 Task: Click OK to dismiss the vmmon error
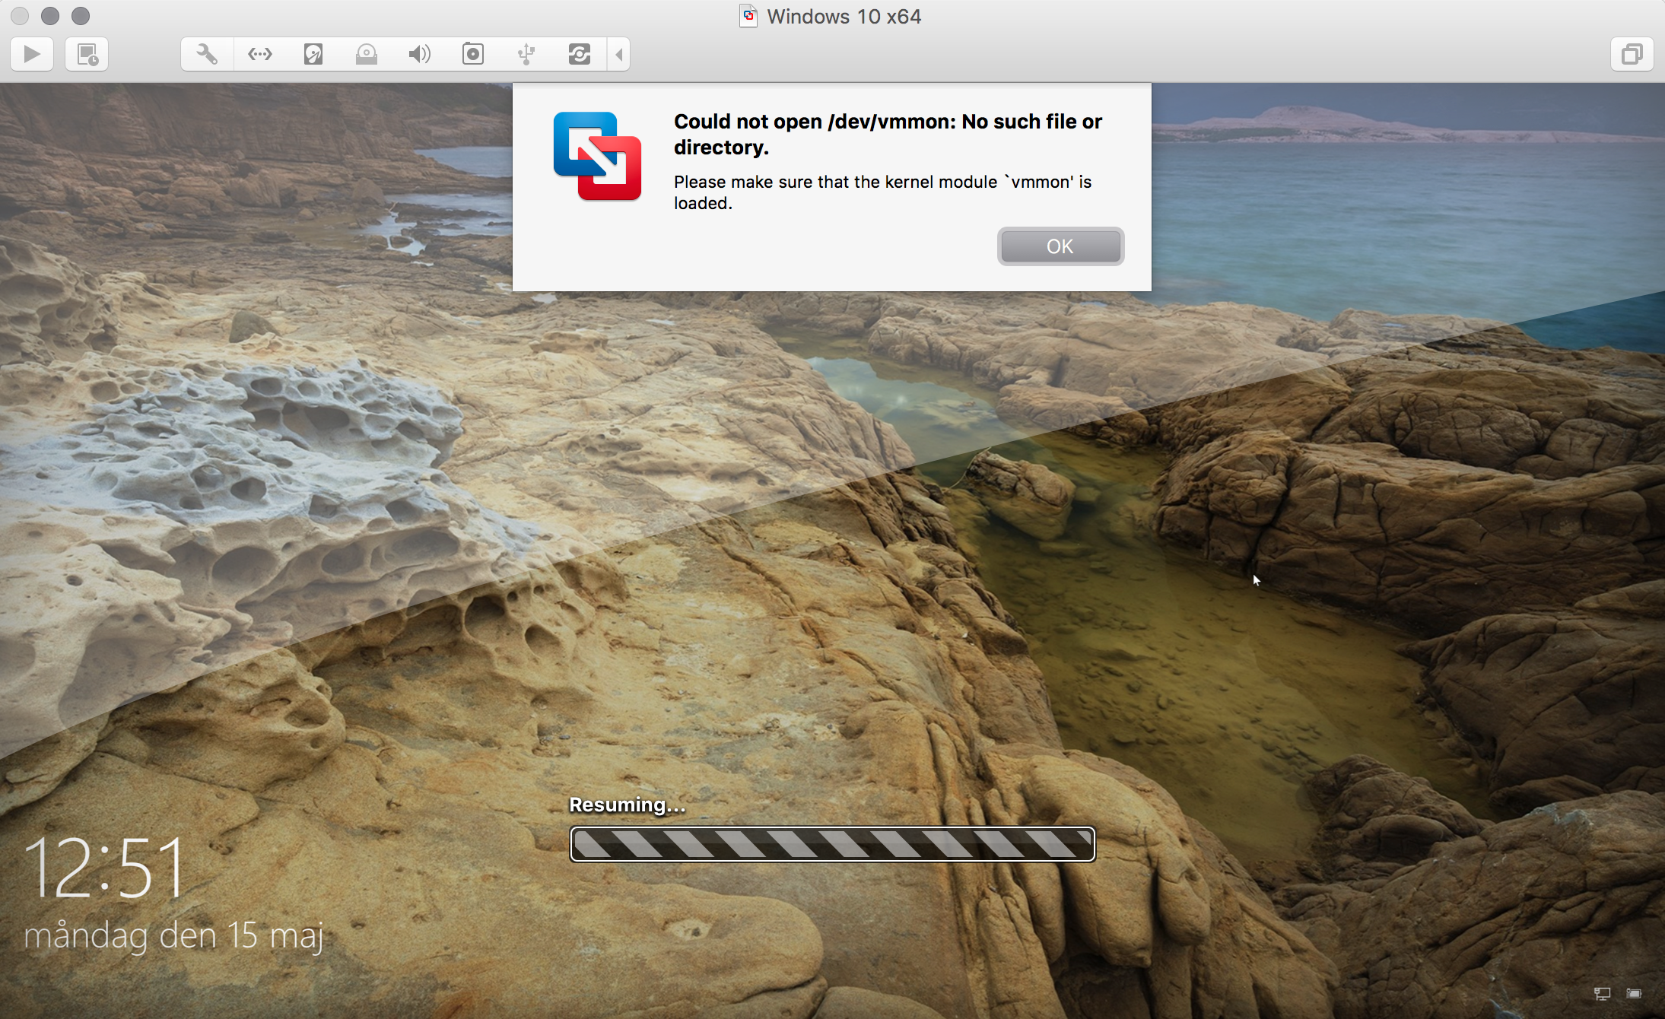coord(1060,246)
